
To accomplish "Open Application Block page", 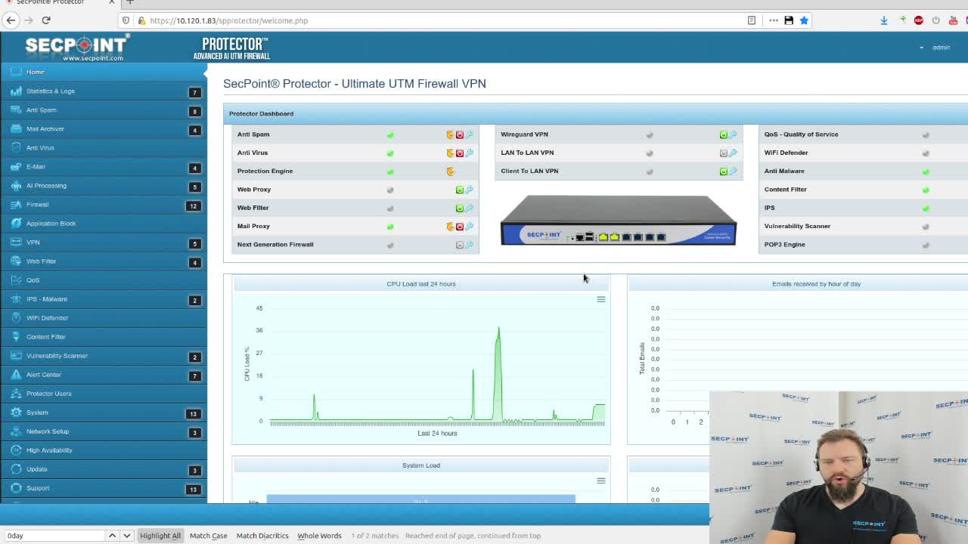I will coord(104,224).
